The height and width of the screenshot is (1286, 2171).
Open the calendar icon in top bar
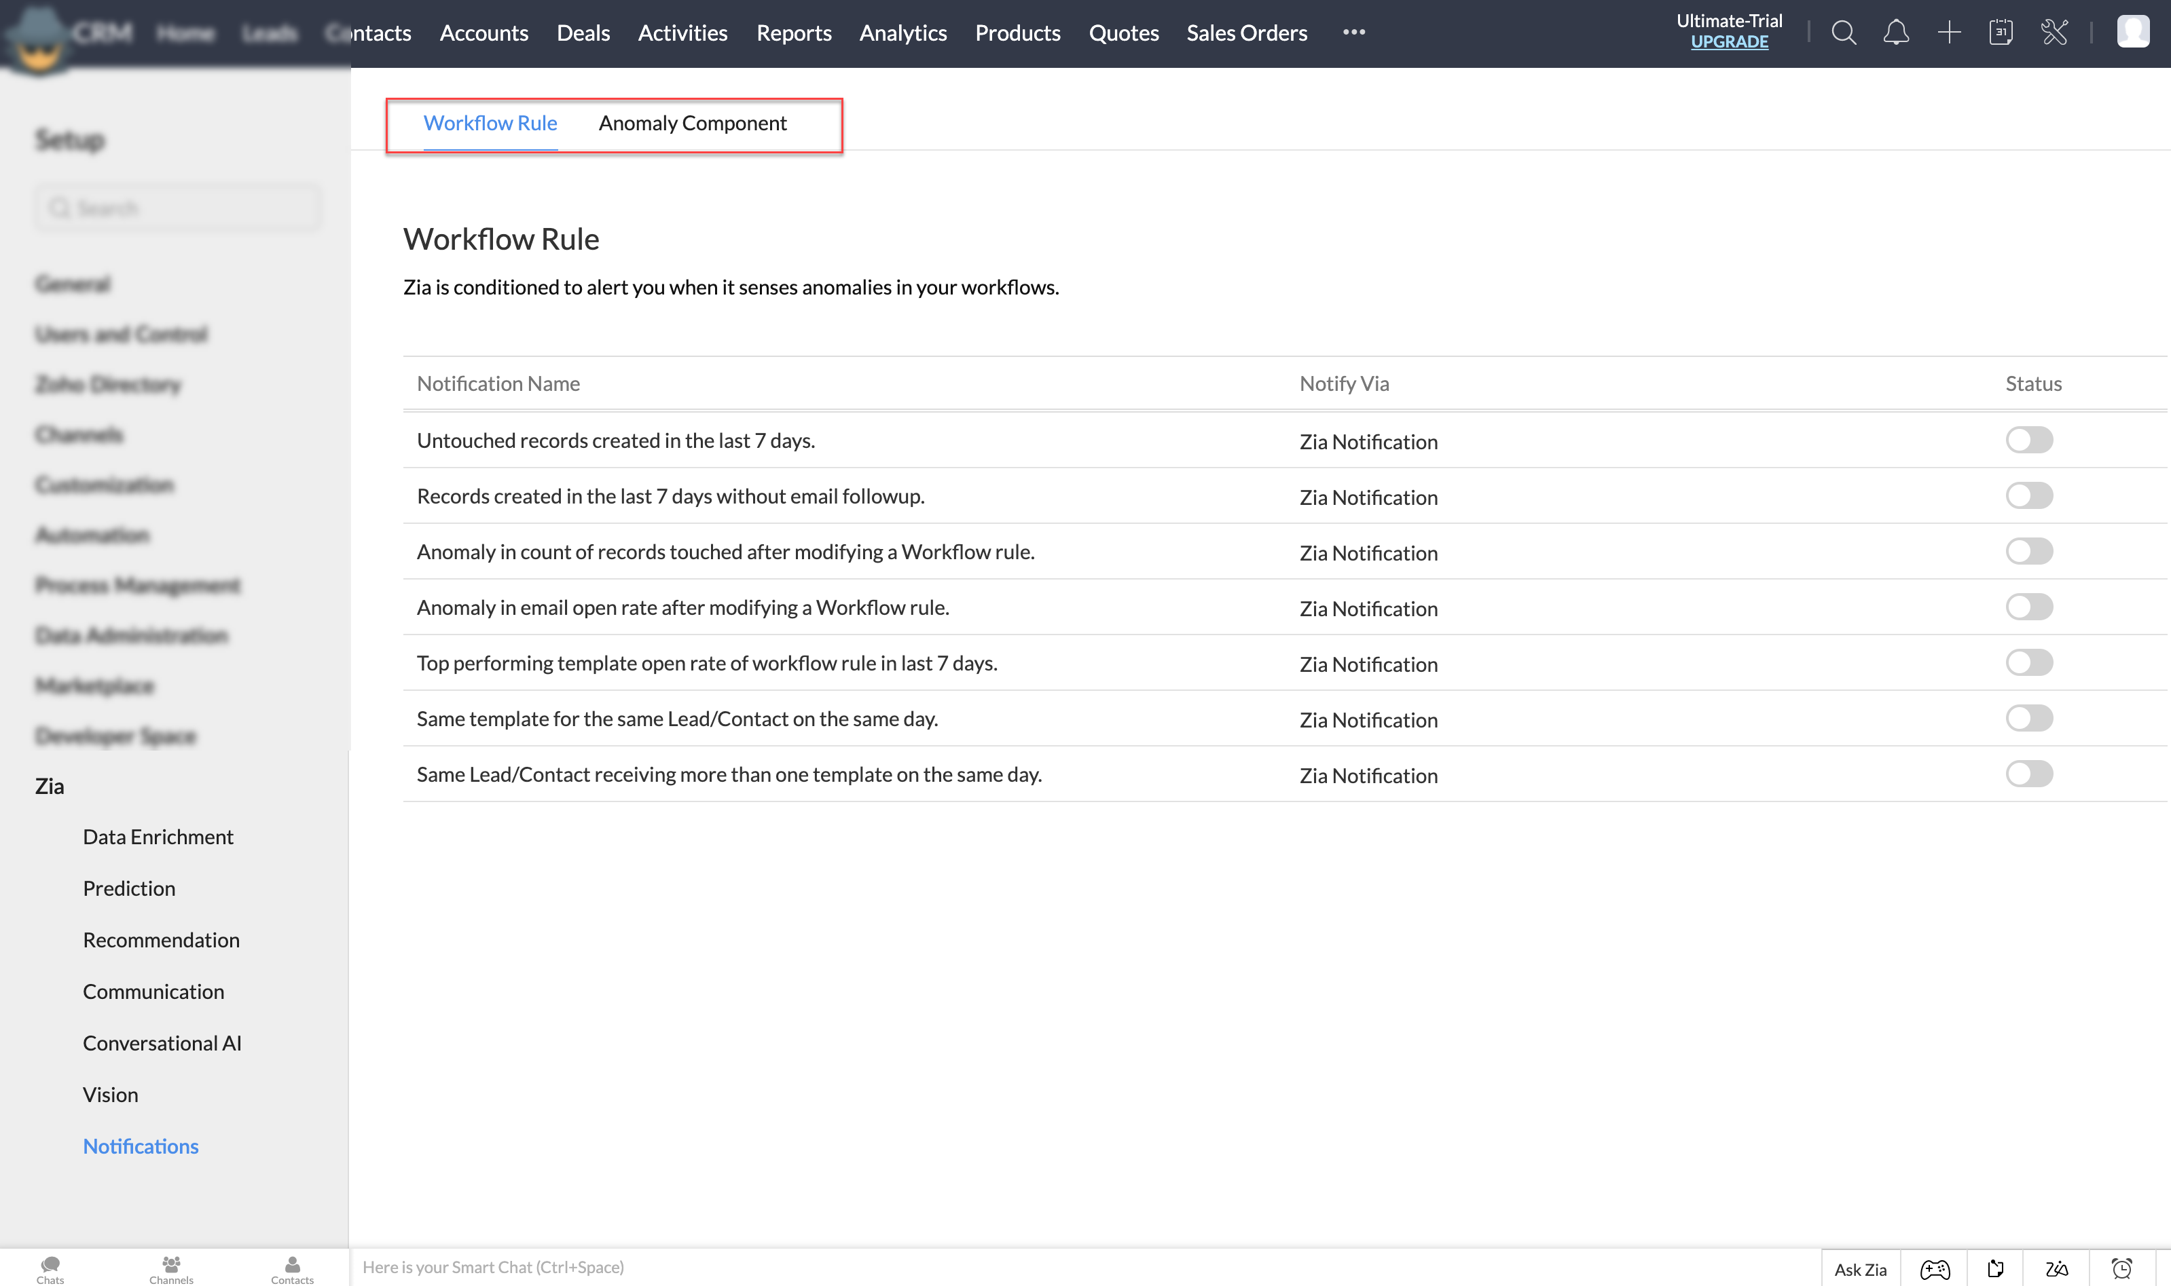pos(2001,33)
